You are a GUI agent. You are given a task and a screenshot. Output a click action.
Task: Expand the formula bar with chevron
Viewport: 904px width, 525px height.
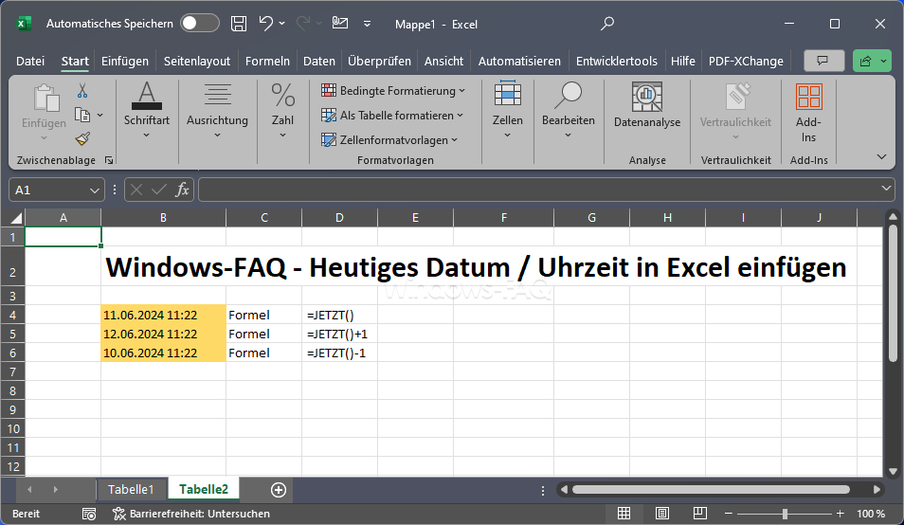click(x=887, y=189)
